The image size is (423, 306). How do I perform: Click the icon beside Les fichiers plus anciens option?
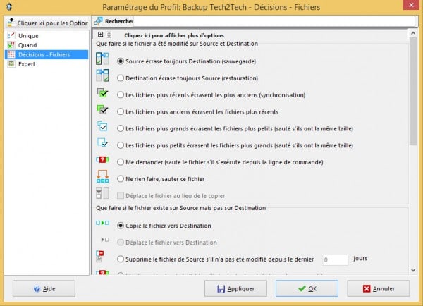pyautogui.click(x=103, y=111)
